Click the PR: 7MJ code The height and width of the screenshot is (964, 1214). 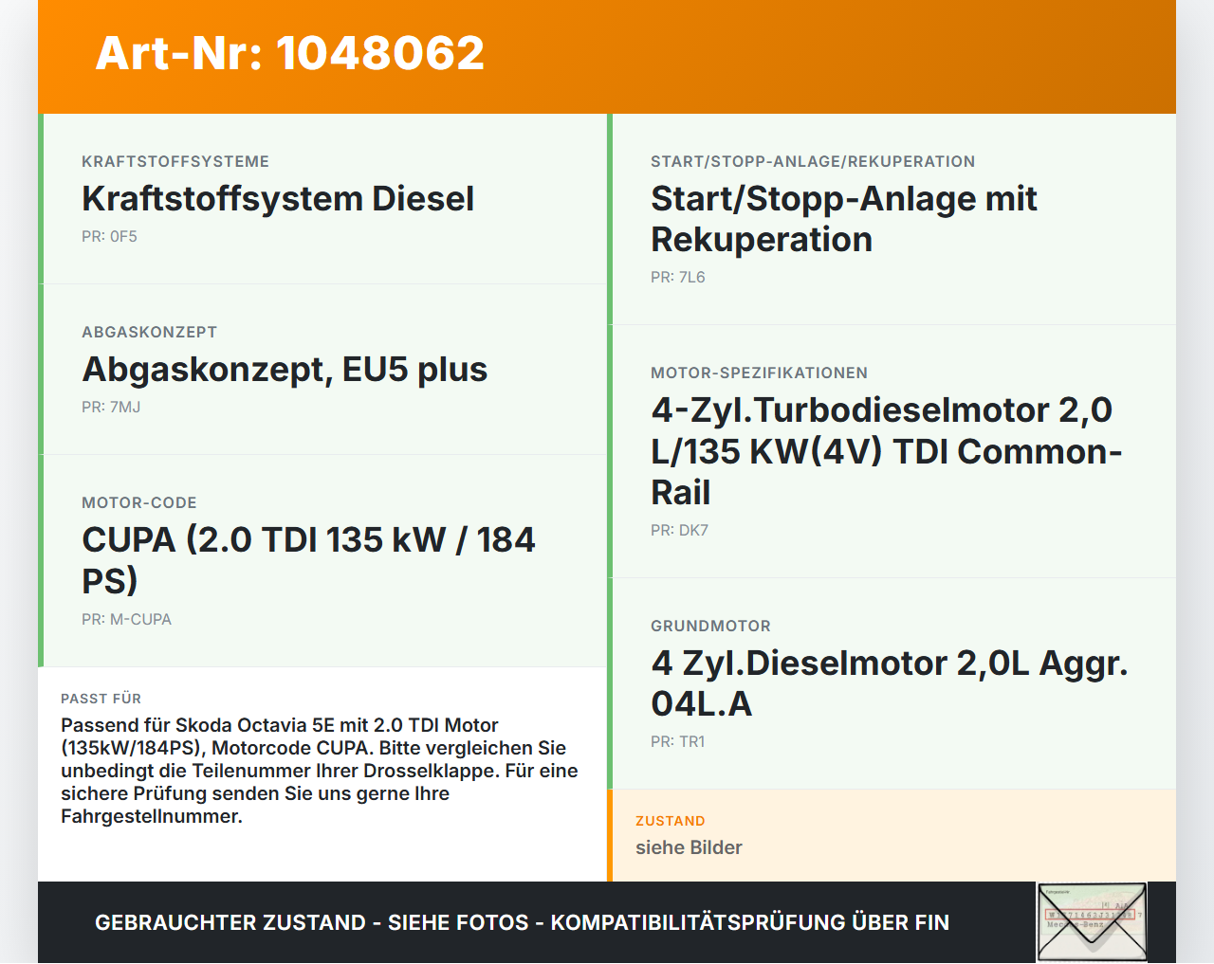(111, 408)
